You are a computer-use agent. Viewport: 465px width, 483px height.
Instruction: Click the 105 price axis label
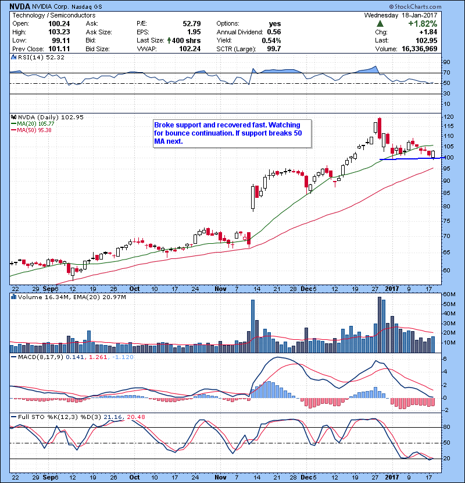pos(448,146)
